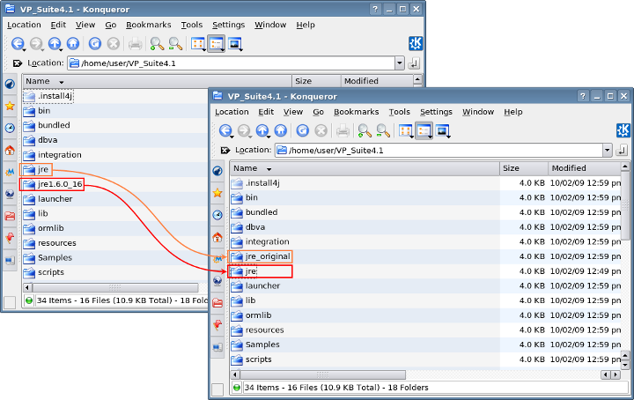The height and width of the screenshot is (400, 634).
Task: Open Bookmarks star sidebar tab in front window
Action: [x=217, y=193]
